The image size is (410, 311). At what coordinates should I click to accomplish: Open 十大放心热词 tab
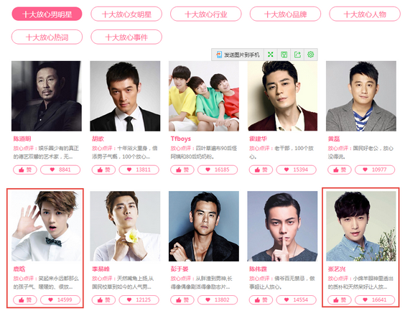coord(47,37)
